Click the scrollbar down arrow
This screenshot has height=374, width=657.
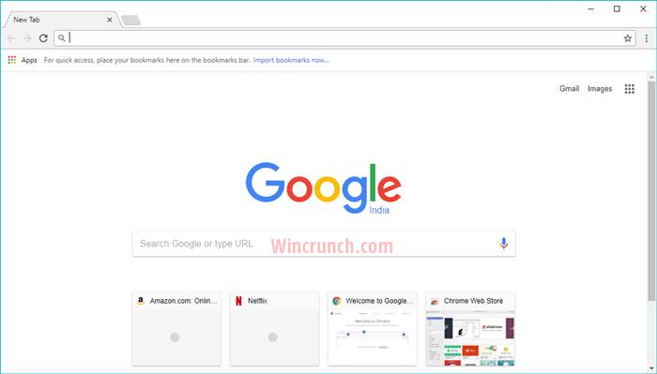pos(651,368)
